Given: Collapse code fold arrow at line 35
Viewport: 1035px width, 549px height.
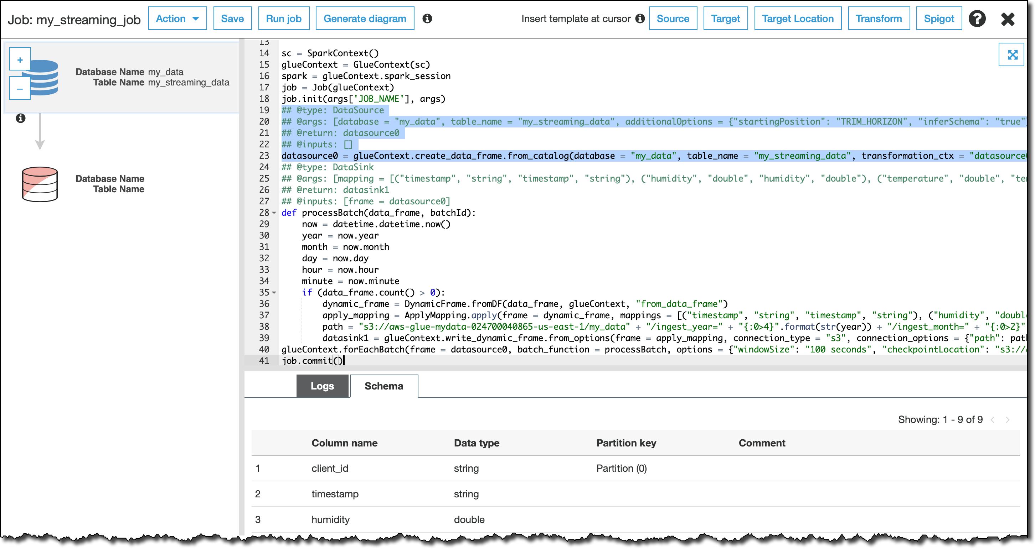Looking at the screenshot, I should pyautogui.click(x=274, y=293).
